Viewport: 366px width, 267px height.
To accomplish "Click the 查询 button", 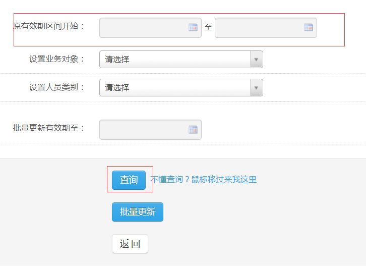I will pos(129,180).
